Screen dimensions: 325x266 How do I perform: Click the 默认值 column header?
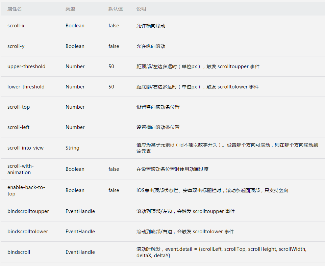116,9
